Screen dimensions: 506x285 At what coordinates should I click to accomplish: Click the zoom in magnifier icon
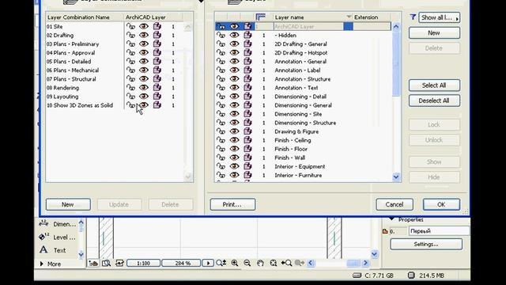[x=235, y=263]
